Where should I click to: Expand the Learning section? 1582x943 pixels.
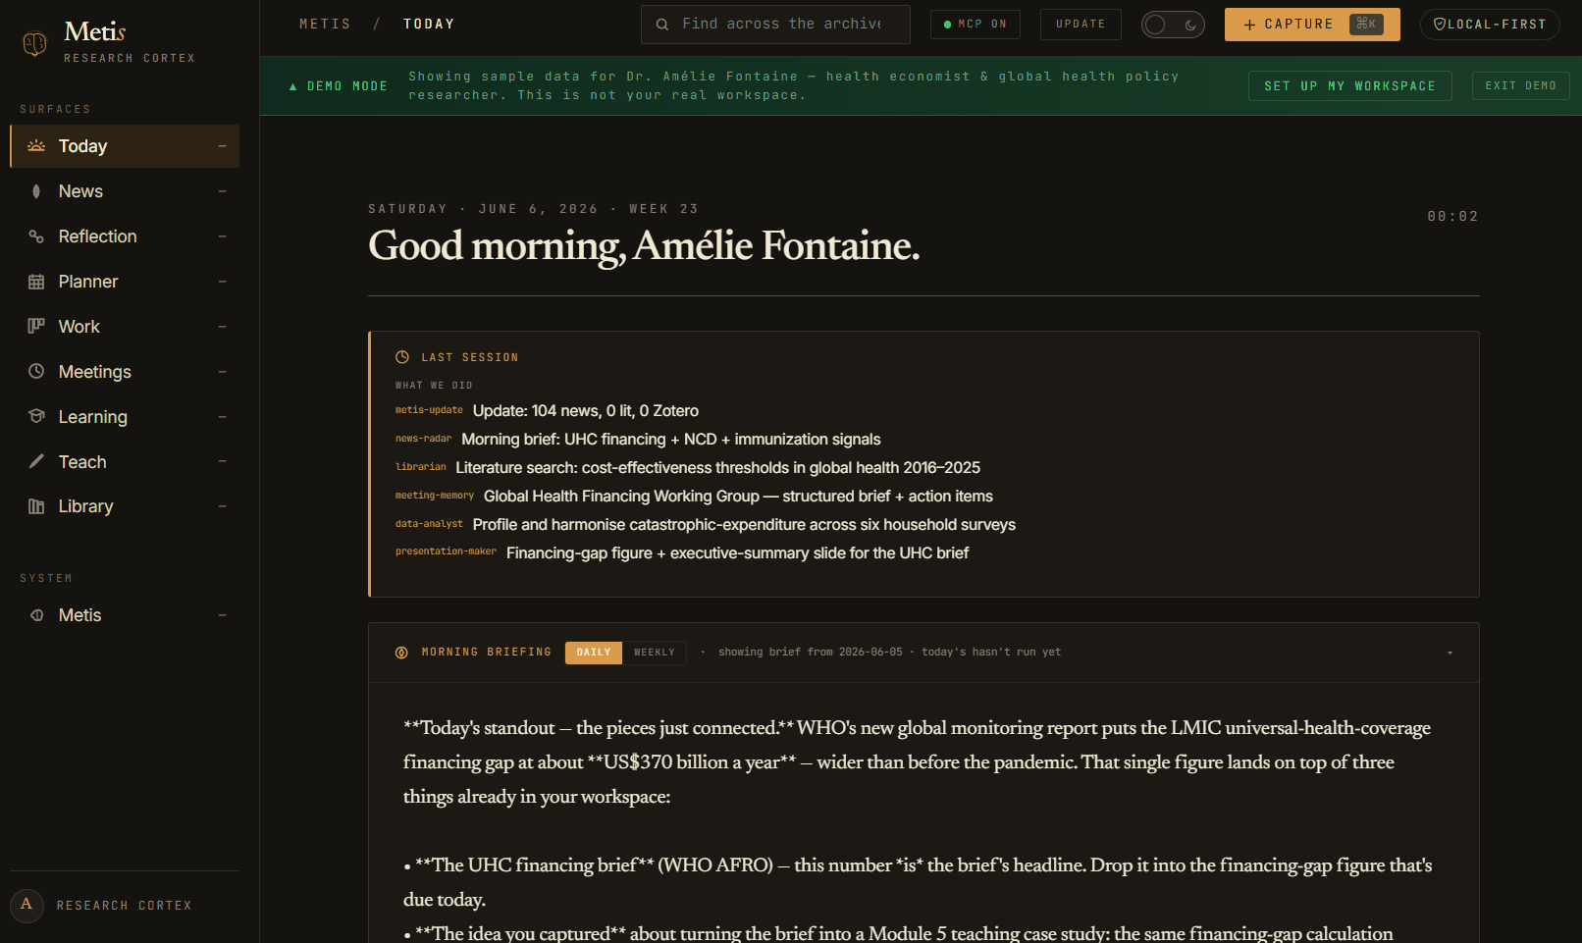[x=223, y=417]
